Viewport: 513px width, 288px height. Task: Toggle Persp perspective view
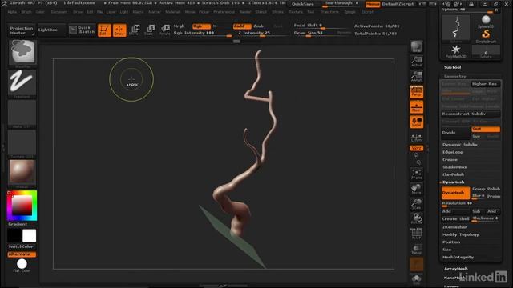click(x=417, y=92)
